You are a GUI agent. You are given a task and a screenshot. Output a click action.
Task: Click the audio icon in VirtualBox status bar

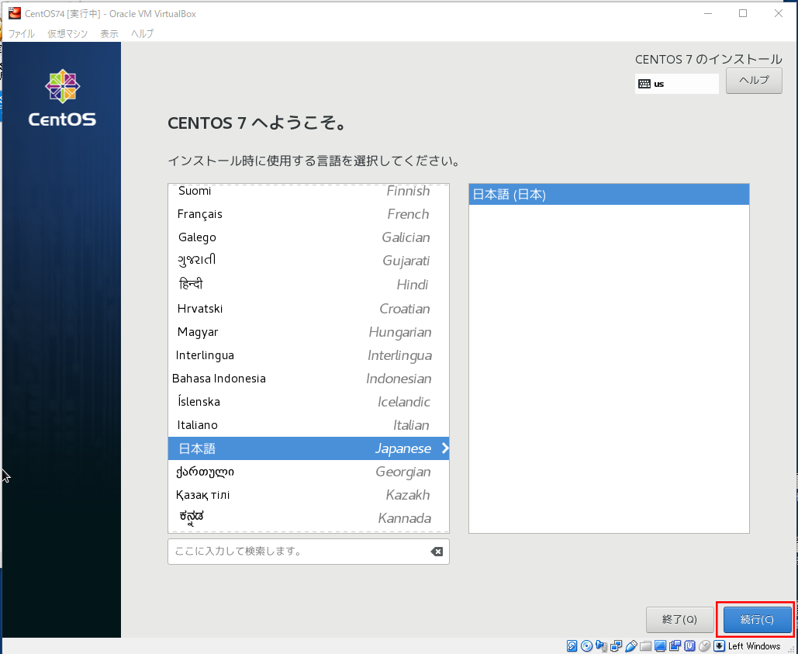pos(601,646)
